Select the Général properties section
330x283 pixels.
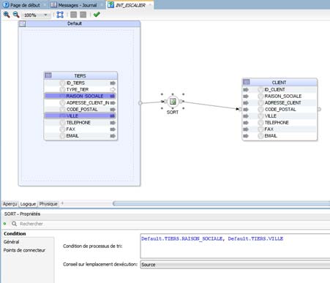pos(11,242)
